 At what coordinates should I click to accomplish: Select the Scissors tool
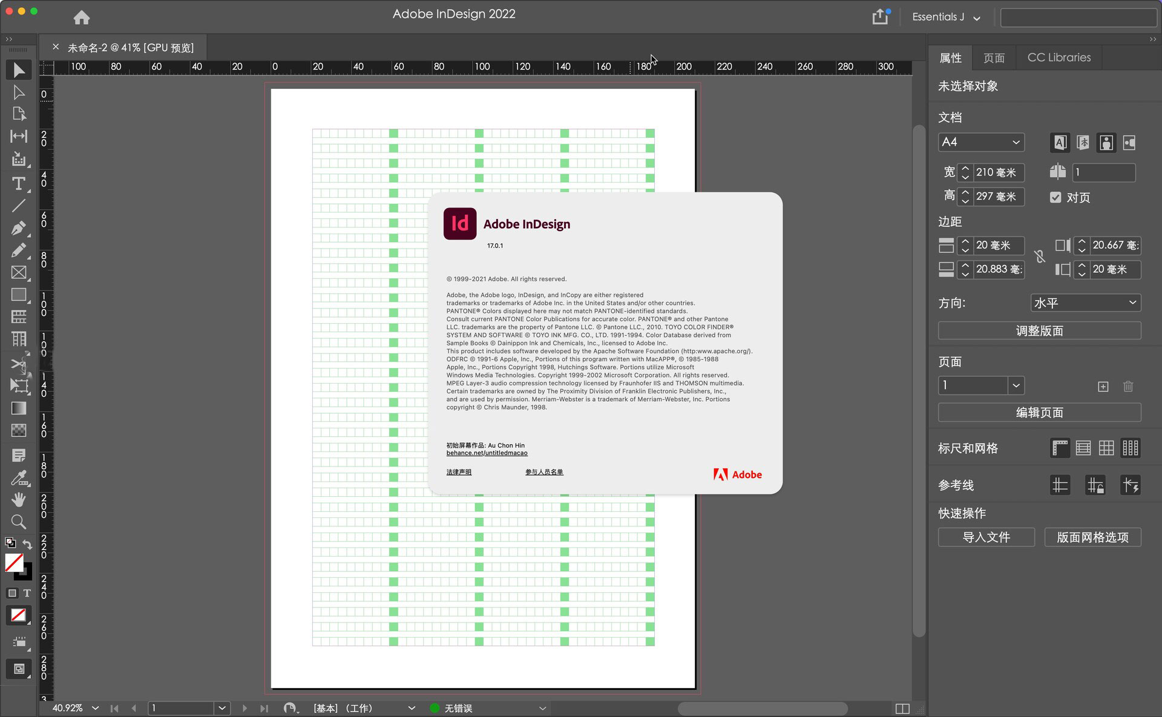pyautogui.click(x=19, y=363)
